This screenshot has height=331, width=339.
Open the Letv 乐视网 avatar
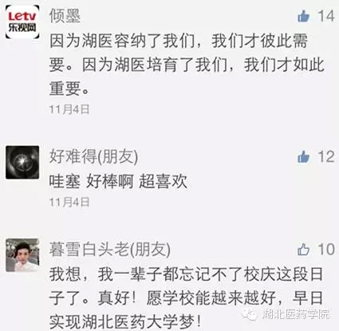(x=22, y=22)
